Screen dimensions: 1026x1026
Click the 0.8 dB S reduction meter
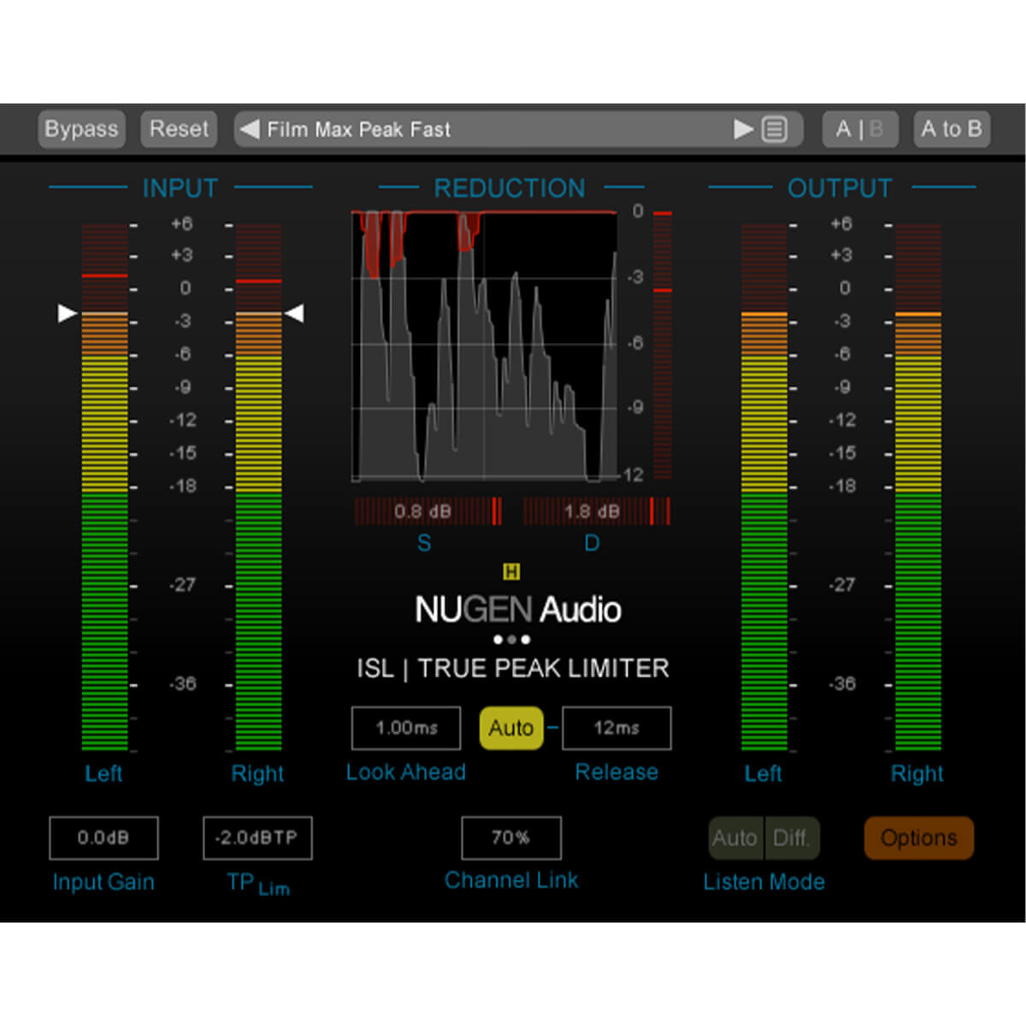[427, 511]
